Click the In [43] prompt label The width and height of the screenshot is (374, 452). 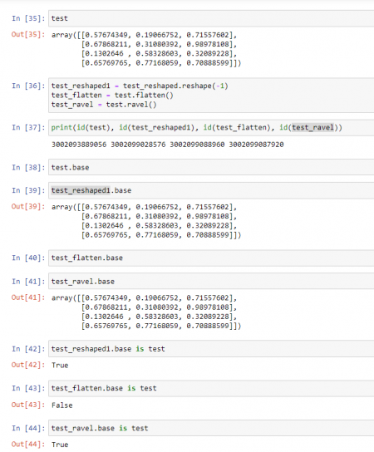tap(28, 388)
